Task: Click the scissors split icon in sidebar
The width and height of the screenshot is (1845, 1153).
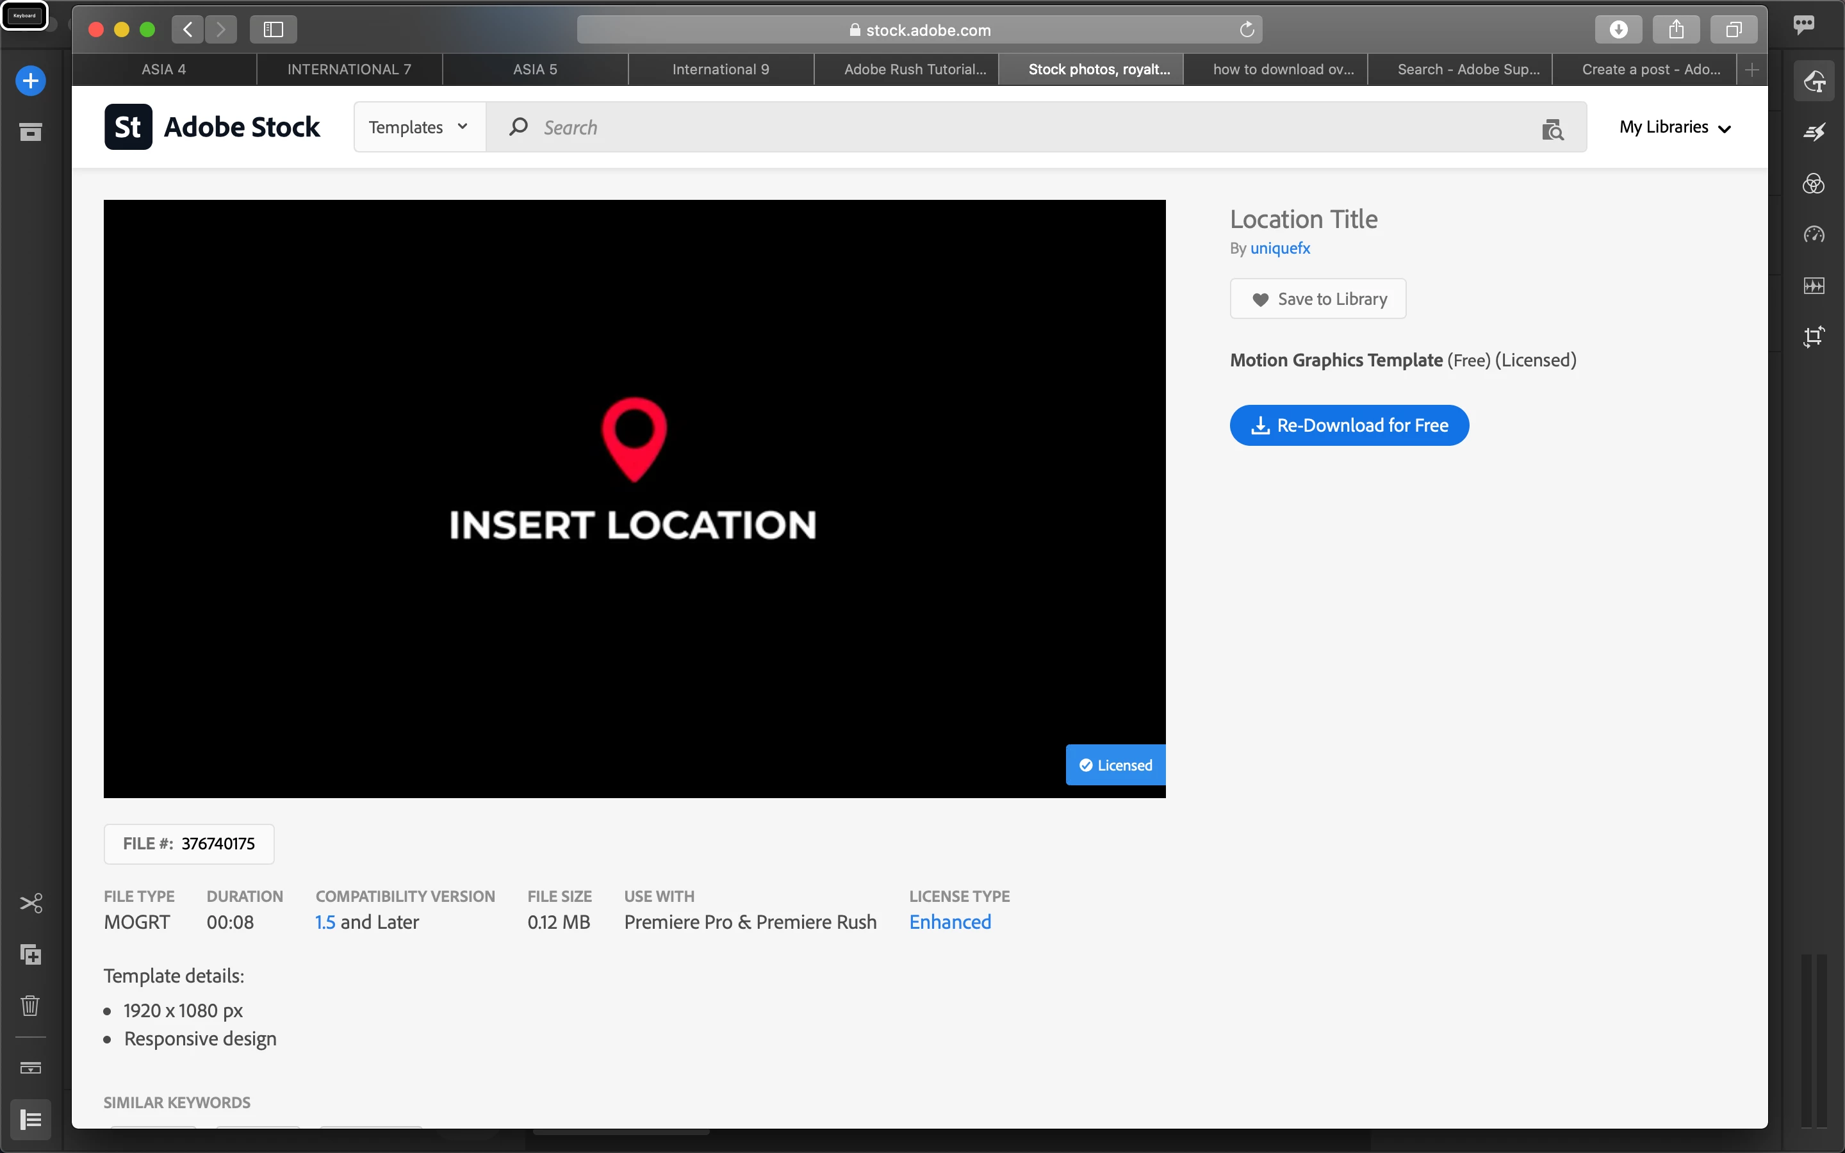Action: [31, 904]
